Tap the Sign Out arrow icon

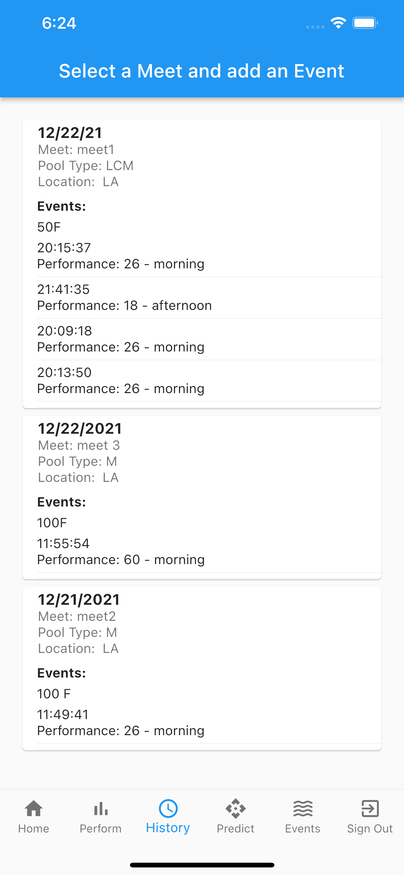370,809
